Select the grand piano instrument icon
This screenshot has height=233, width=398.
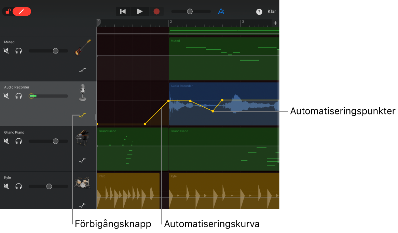click(x=82, y=138)
